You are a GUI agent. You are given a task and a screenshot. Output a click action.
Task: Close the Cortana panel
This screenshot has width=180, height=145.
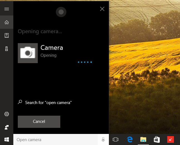pos(102,9)
